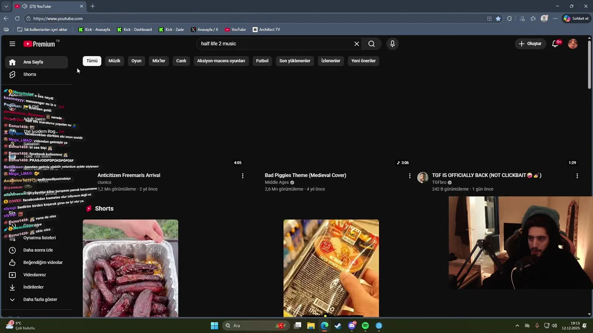Select the Tümü filter chip

[x=92, y=61]
